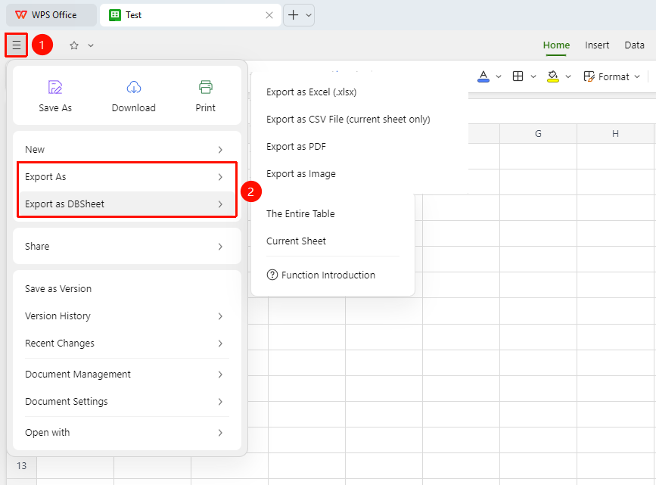Choose Export as CSV File option
The image size is (656, 485).
click(348, 120)
